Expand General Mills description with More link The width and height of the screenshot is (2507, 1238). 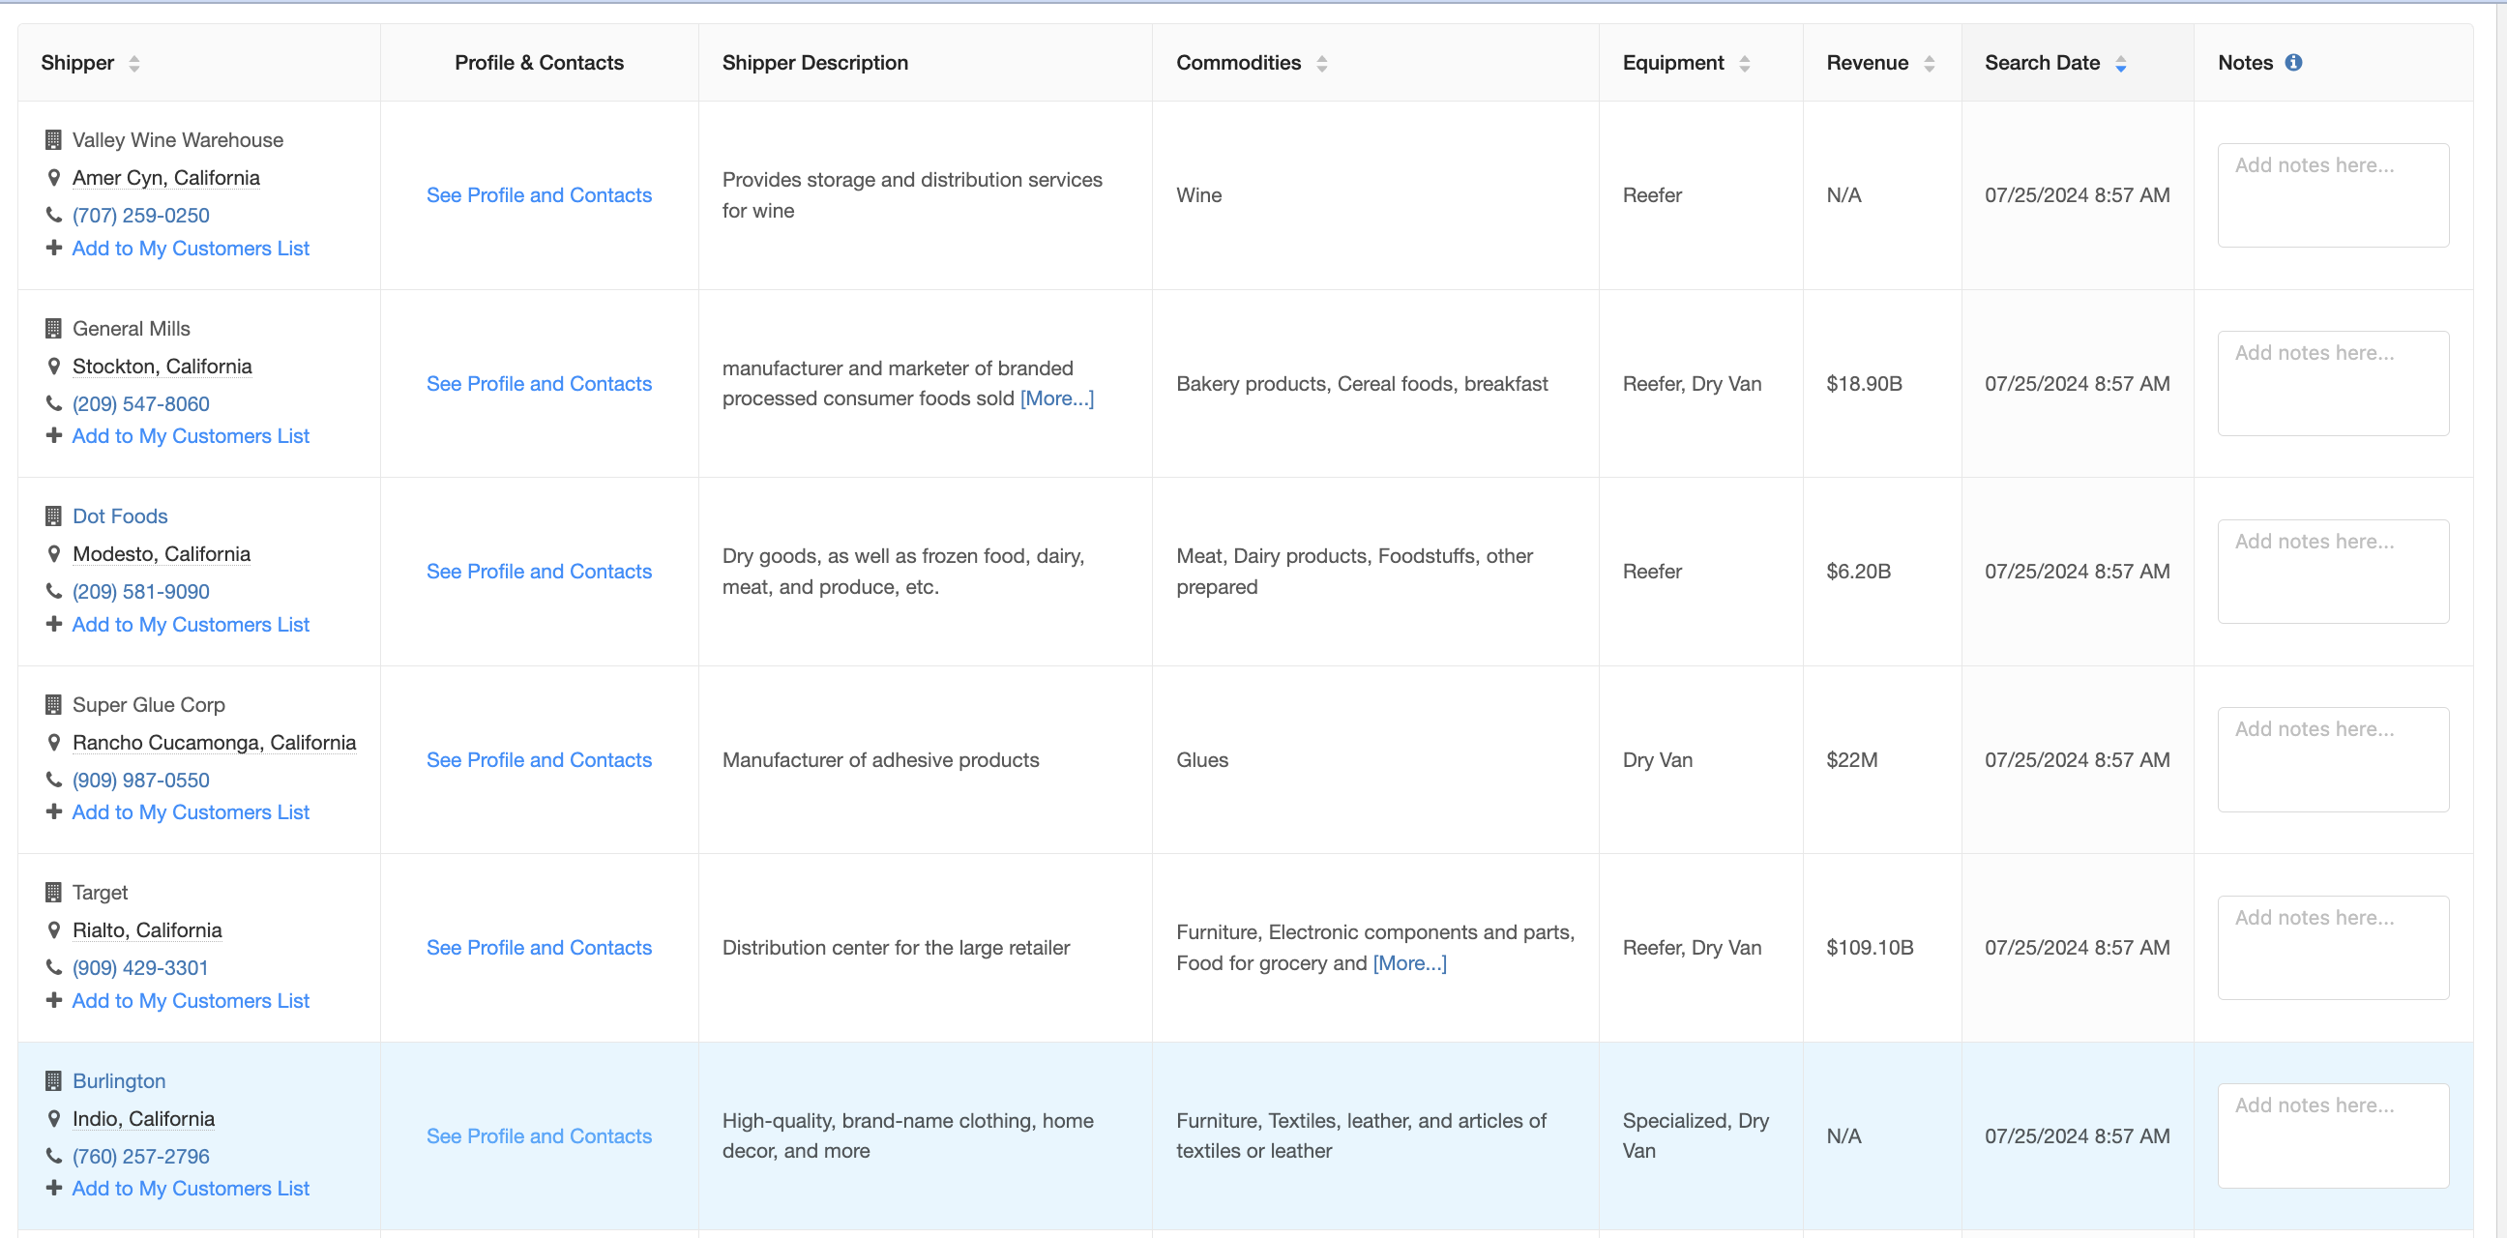click(x=1057, y=399)
